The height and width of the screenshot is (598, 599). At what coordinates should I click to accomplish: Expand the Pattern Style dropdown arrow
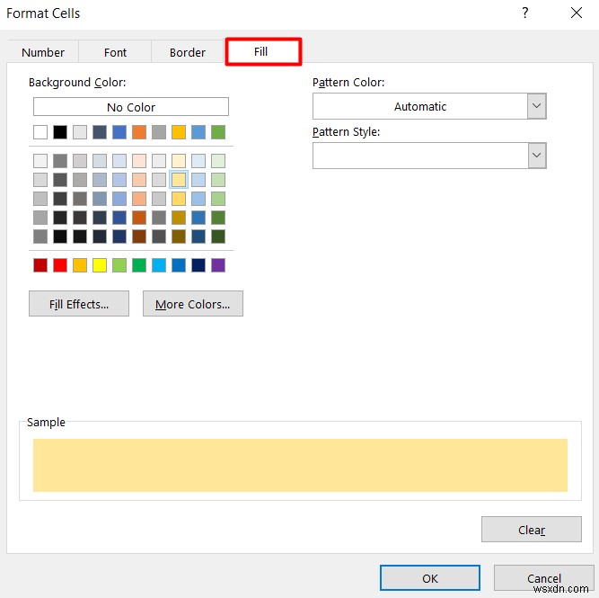(x=537, y=156)
